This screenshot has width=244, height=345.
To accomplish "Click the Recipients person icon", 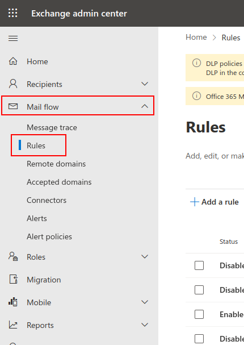I will tap(13, 84).
